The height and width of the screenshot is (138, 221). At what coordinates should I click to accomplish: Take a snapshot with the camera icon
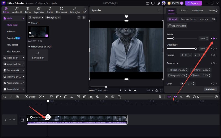pyautogui.click(x=156, y=91)
